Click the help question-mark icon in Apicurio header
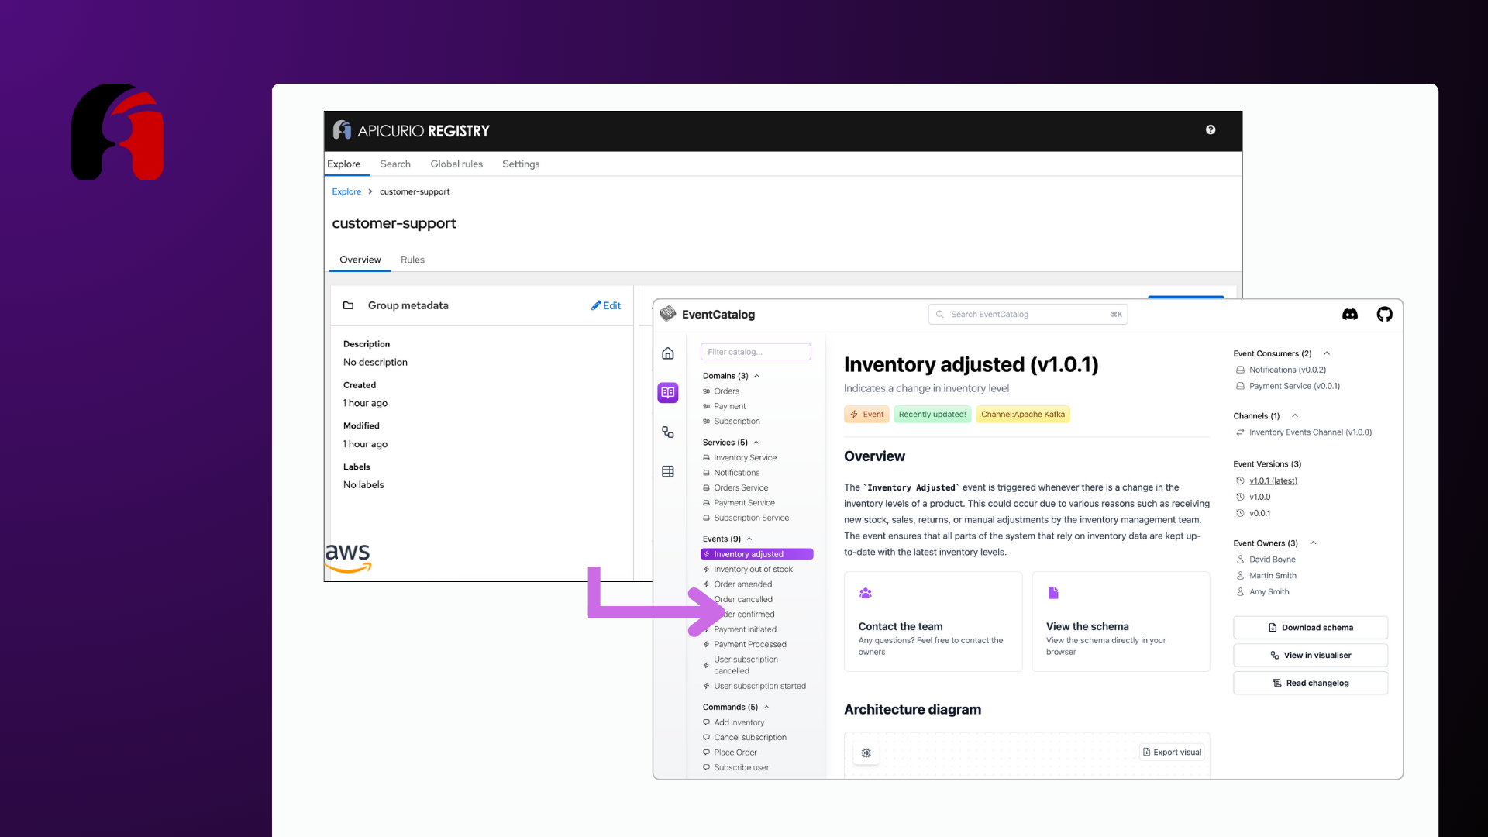 pos(1211,129)
